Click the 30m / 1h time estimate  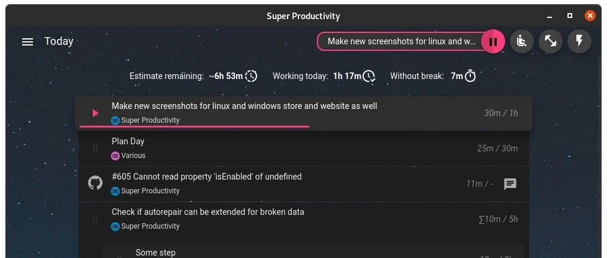pos(501,113)
